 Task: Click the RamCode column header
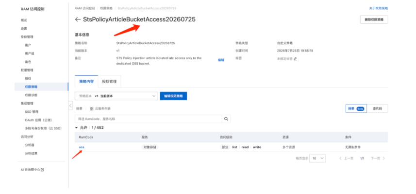tap(86, 137)
